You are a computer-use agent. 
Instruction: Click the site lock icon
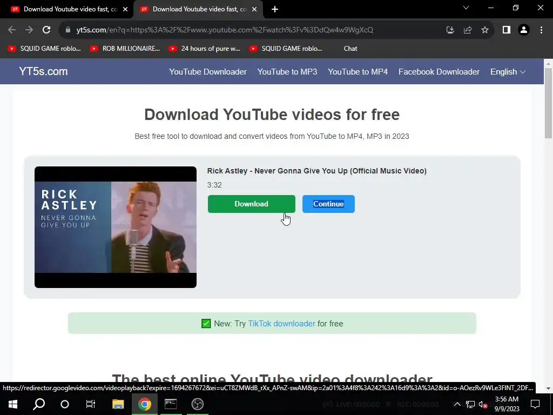[68, 30]
